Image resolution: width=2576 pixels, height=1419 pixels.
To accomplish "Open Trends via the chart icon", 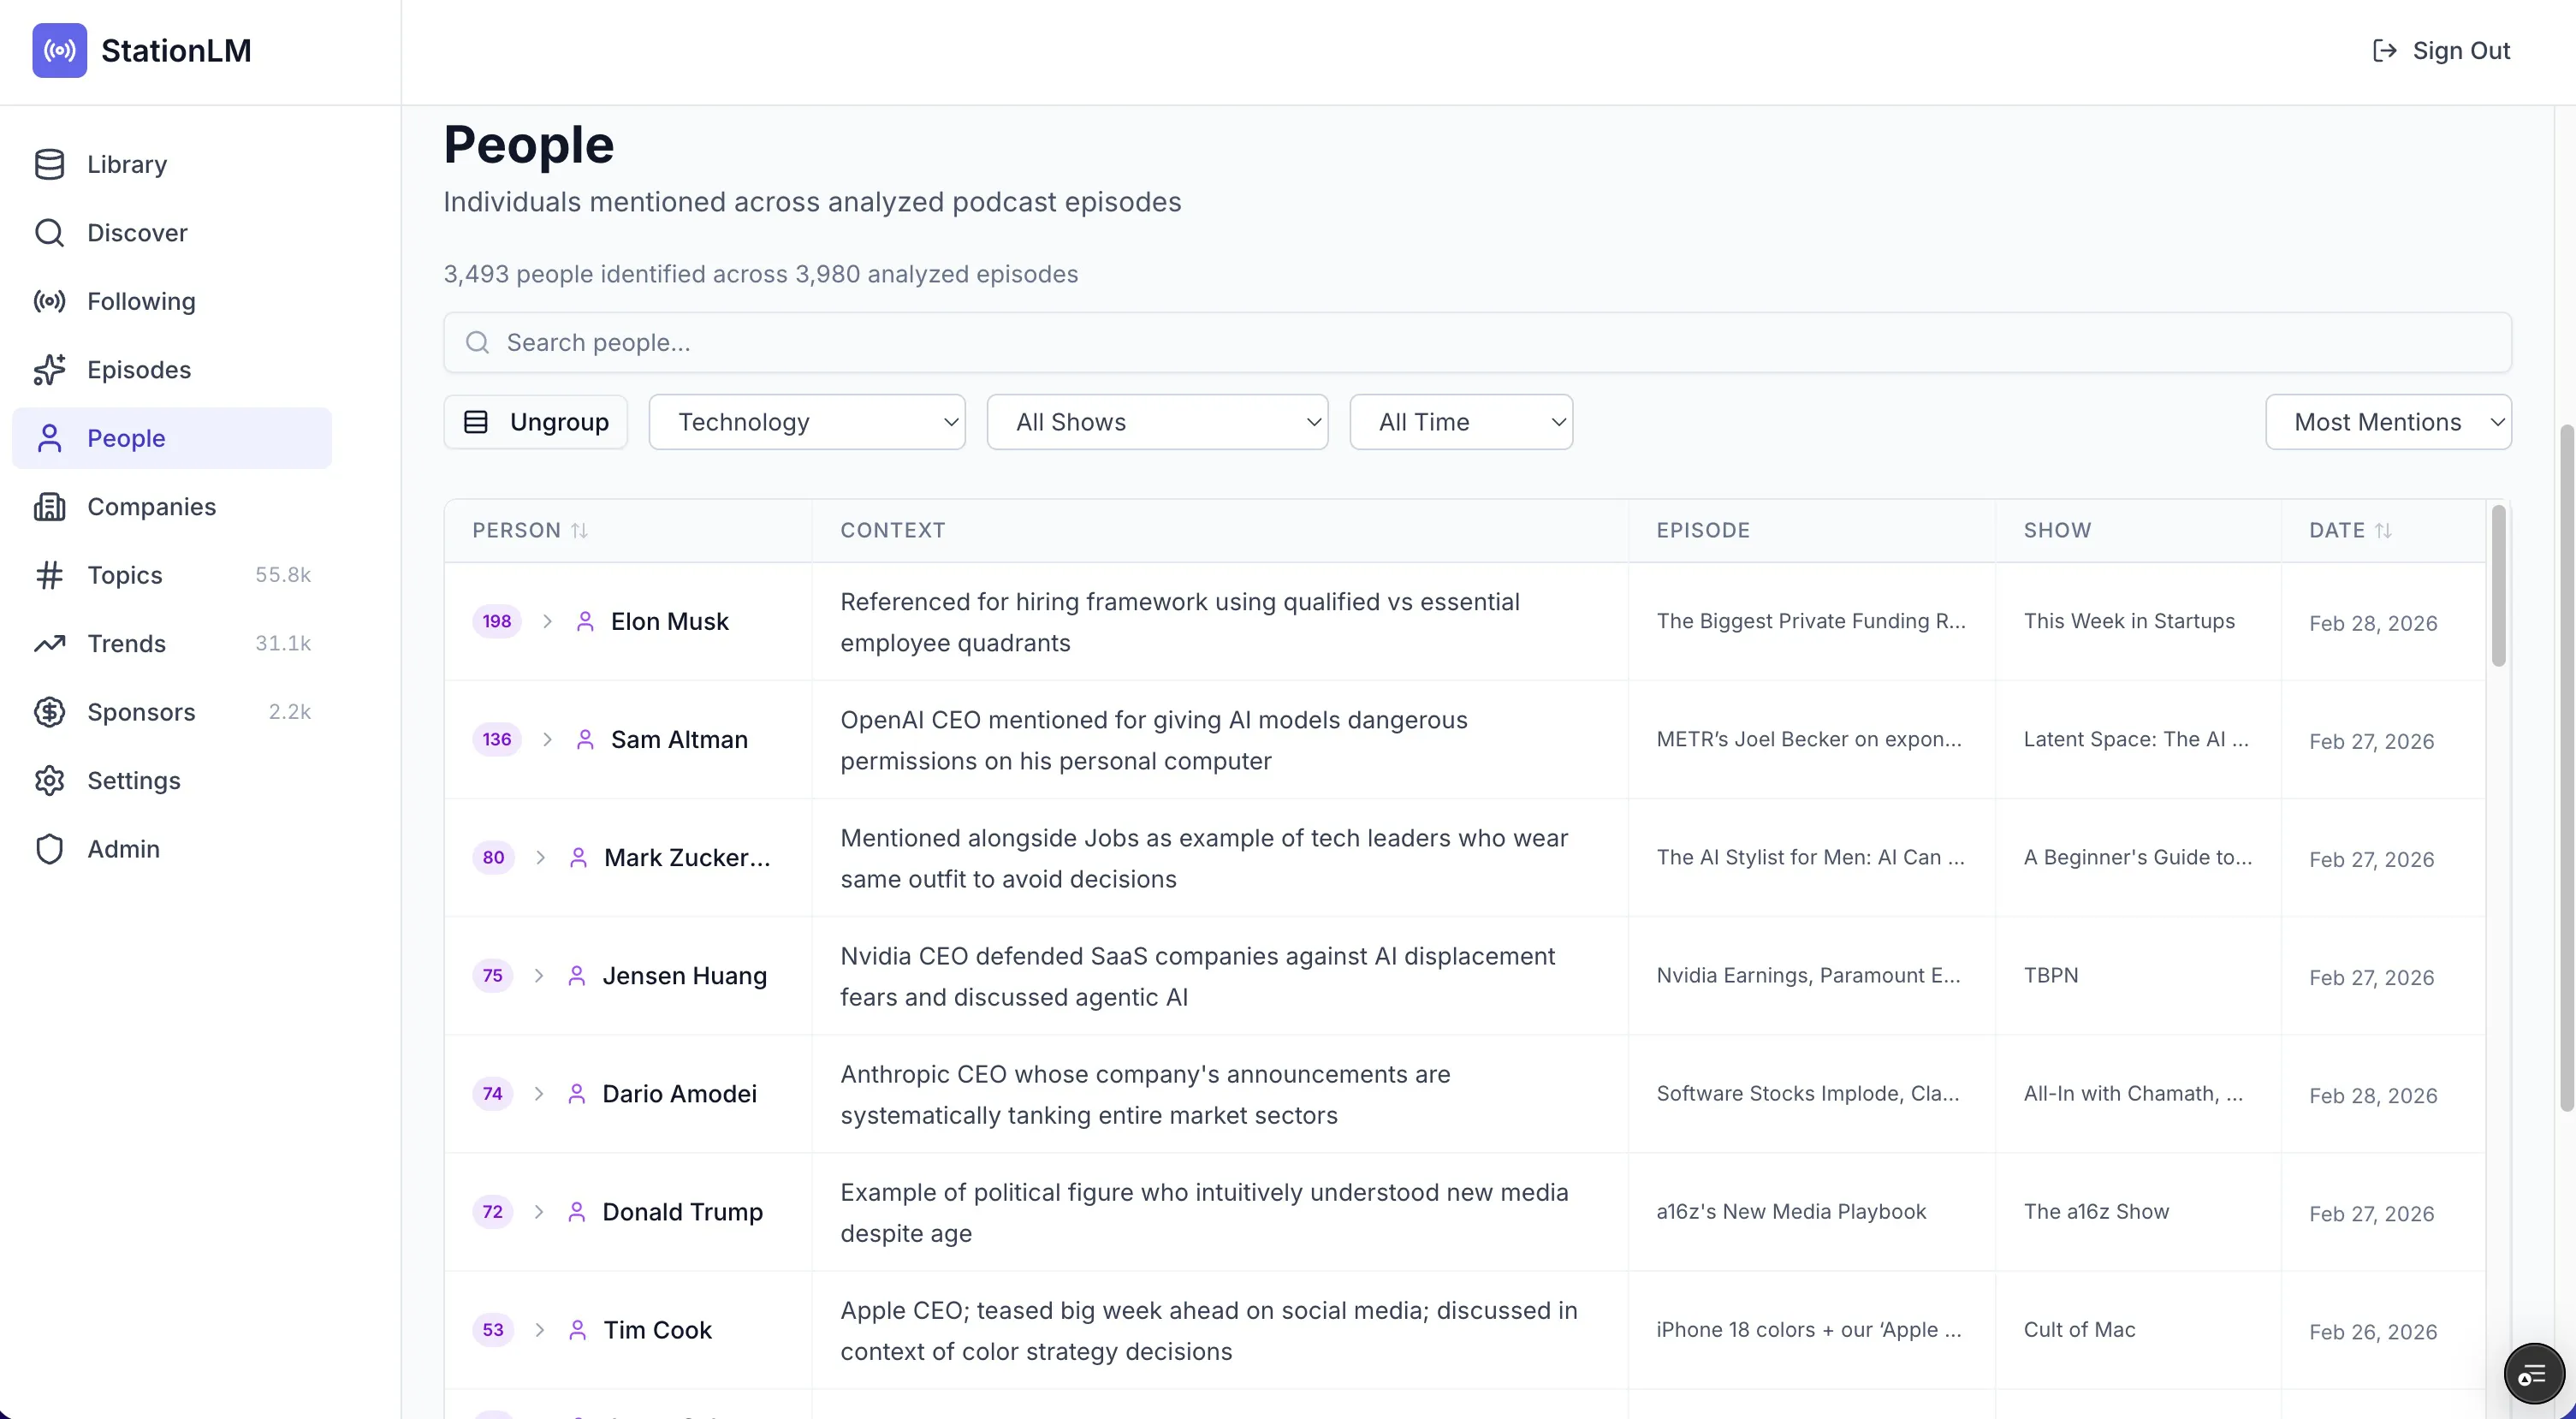I will 50,643.
